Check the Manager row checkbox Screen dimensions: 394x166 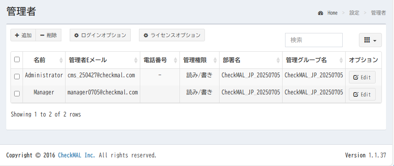click(17, 94)
